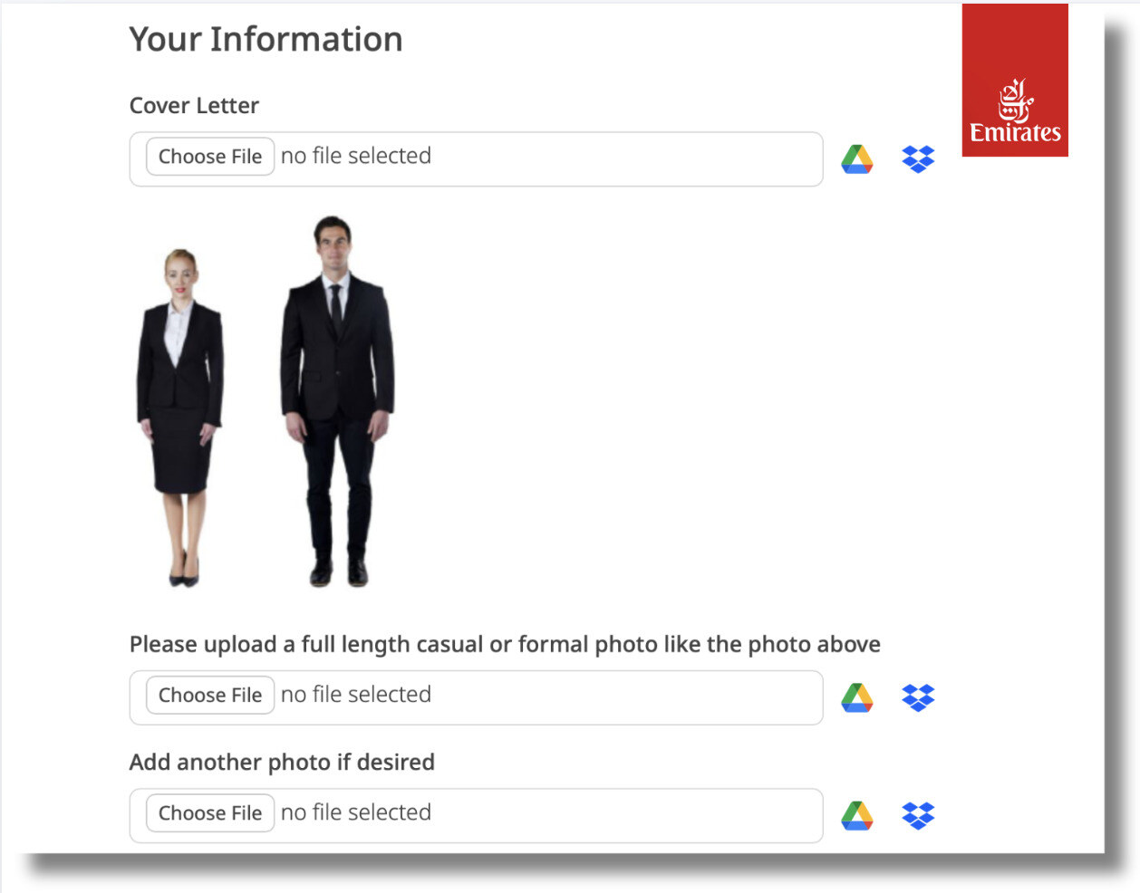
Task: Click Choose File for another photo
Action: tap(210, 813)
